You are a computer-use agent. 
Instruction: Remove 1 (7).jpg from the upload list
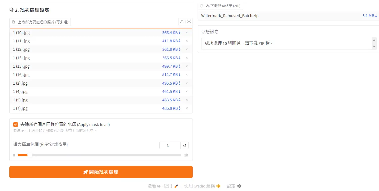(x=187, y=108)
